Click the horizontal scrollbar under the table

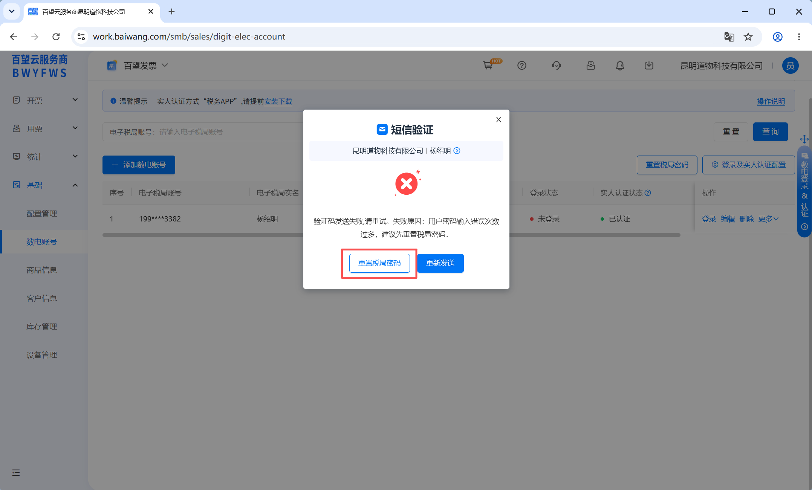(x=391, y=235)
